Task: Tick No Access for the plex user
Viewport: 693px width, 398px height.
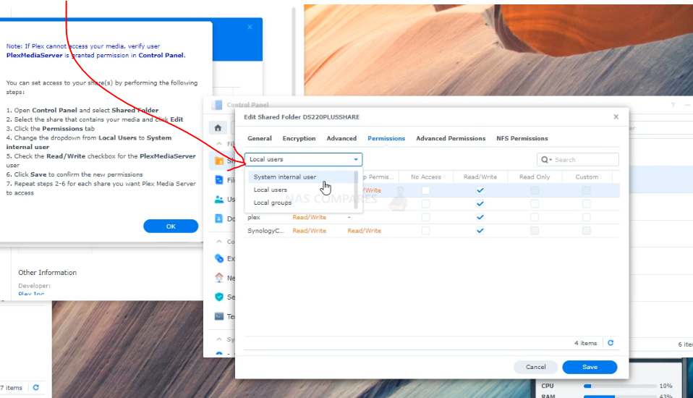Action: pos(425,217)
